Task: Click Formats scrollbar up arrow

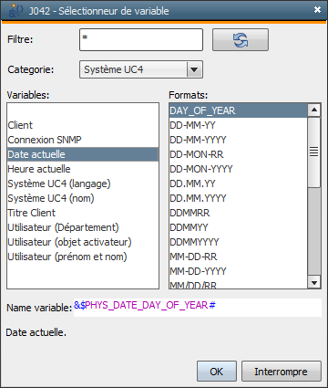Action: pos(314,110)
